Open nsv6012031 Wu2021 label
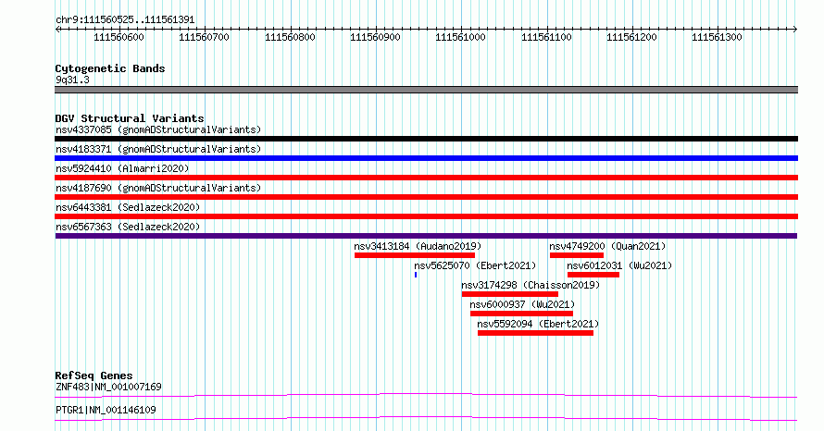The image size is (824, 431). tap(619, 265)
